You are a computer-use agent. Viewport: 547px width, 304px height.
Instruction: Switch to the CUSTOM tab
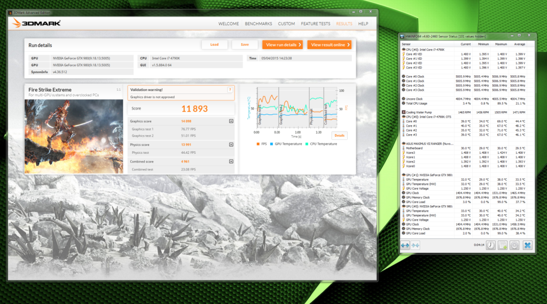(x=286, y=24)
